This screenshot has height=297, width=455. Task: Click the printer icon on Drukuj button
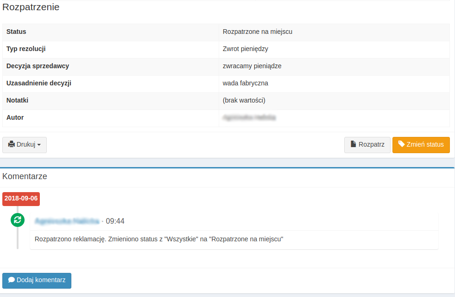pyautogui.click(x=12, y=145)
